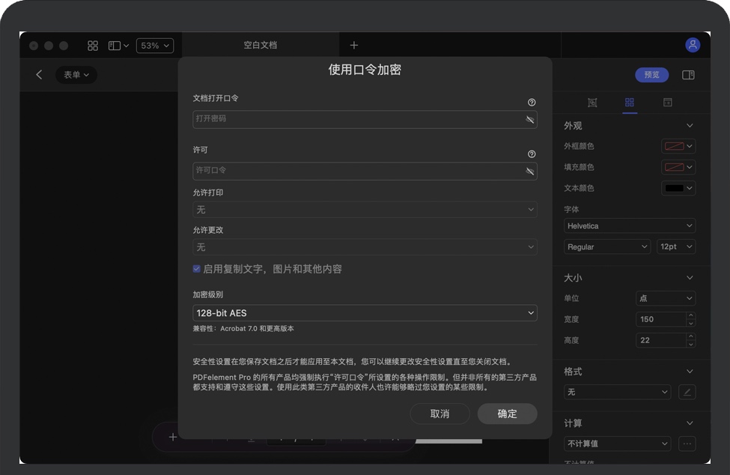Toggle the right sidebar panel icon

pos(688,75)
